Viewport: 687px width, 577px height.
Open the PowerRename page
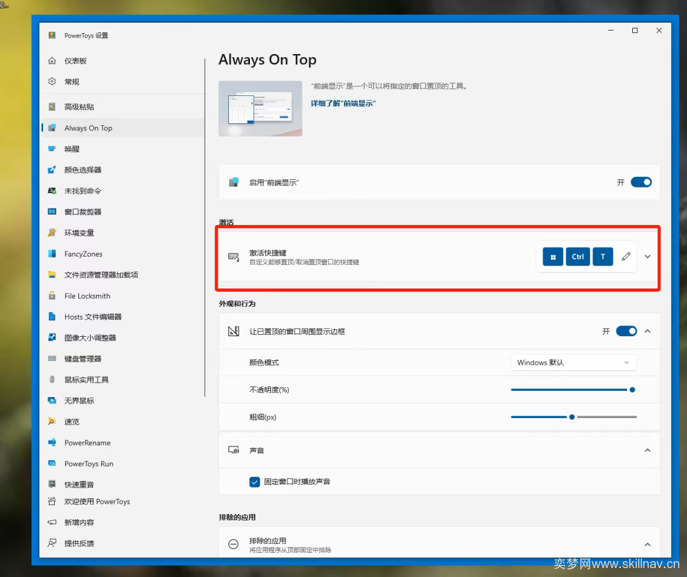[122, 443]
